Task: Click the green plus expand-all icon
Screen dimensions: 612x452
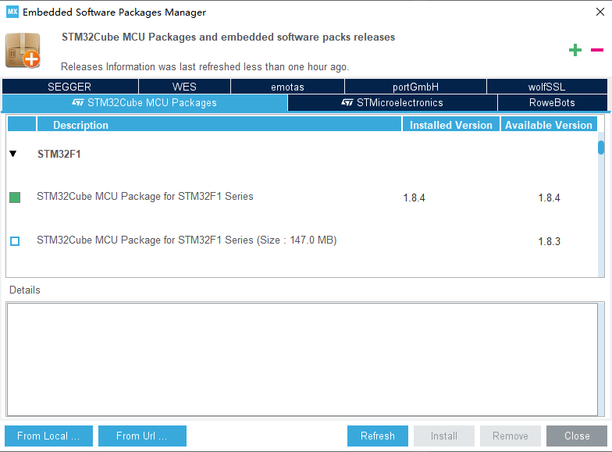Action: pos(575,50)
